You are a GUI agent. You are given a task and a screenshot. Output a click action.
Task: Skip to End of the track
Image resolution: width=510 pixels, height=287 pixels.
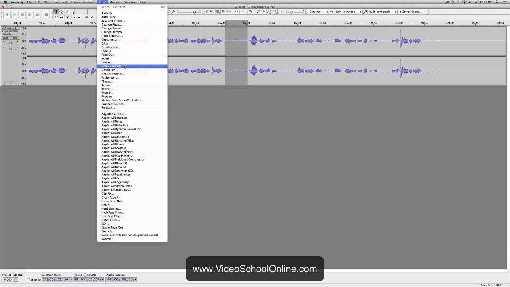pos(37,14)
